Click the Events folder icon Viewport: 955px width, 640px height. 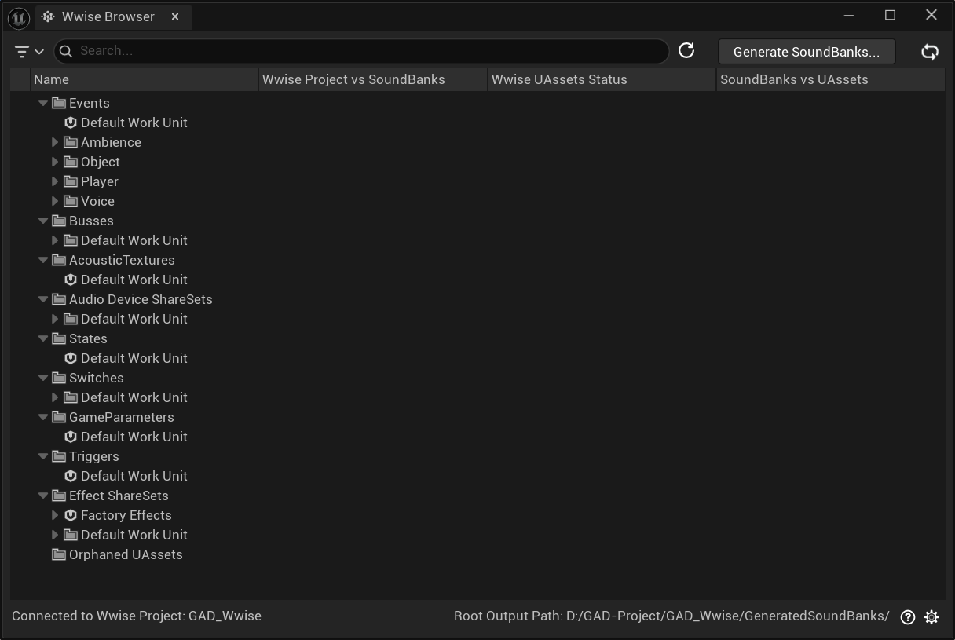coord(59,103)
